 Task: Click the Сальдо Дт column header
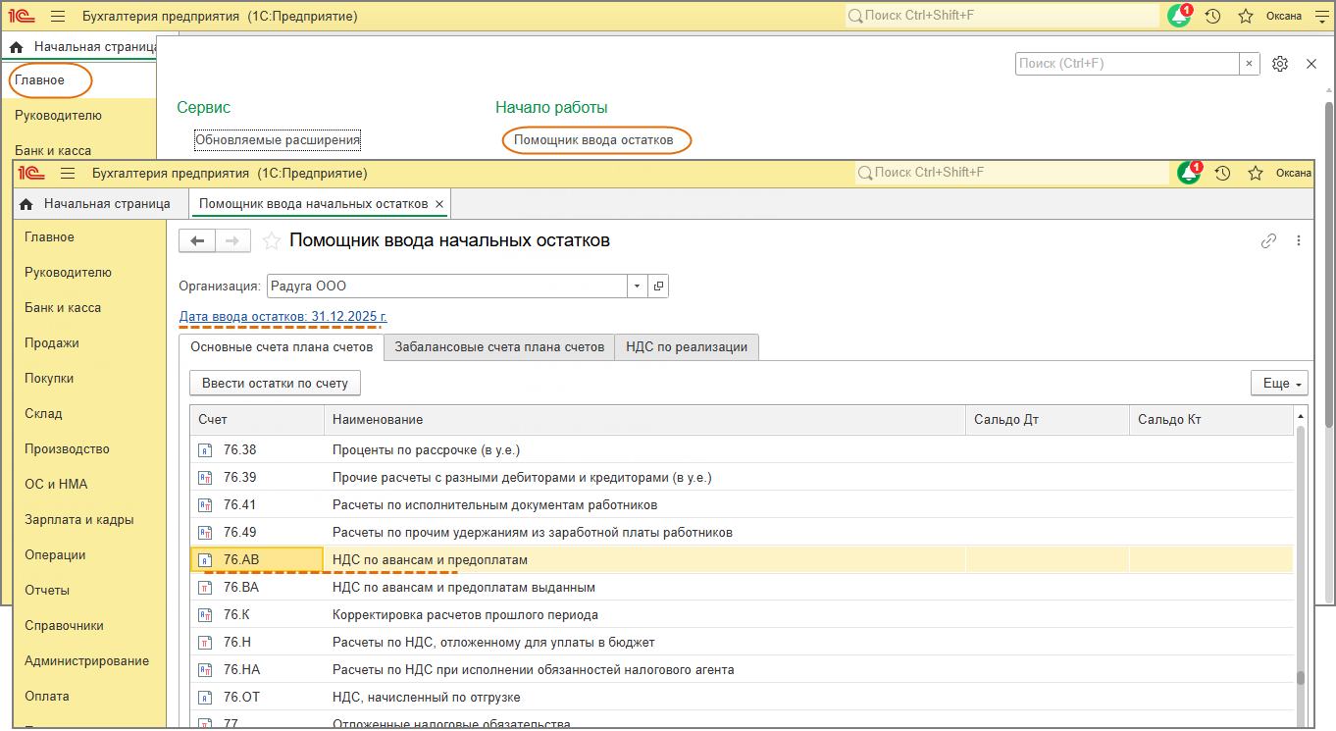point(1048,420)
